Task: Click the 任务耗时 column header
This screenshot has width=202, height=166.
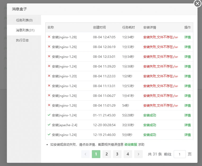Action: 128,27
